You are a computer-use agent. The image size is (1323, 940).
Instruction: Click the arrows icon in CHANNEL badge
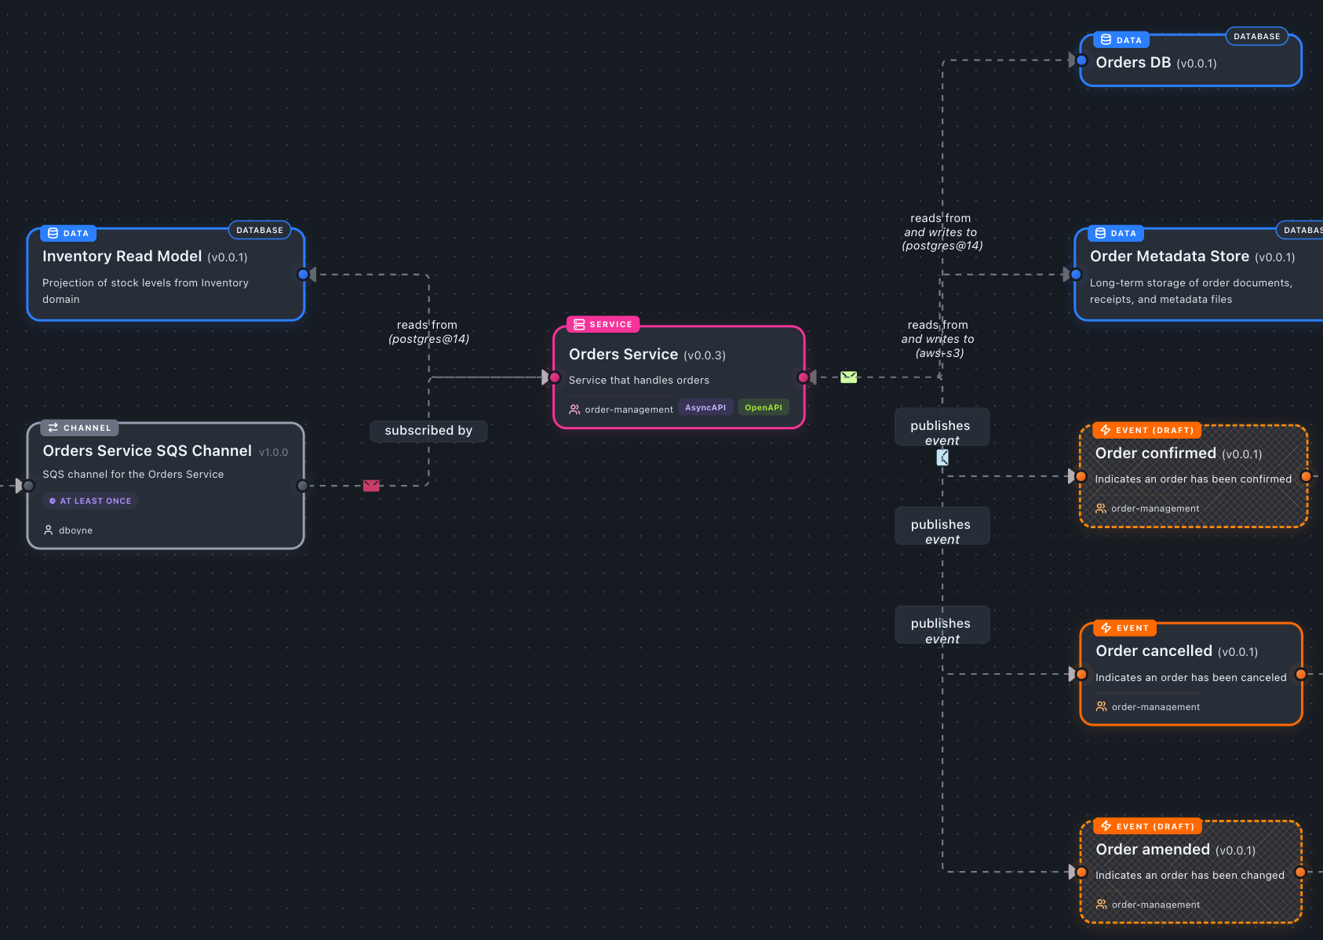53,428
